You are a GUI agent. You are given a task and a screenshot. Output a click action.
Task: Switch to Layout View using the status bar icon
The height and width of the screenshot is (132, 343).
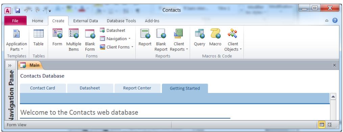point(330,125)
